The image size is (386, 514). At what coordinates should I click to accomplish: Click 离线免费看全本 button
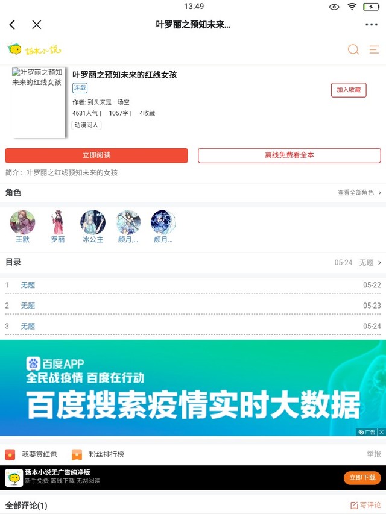point(289,155)
